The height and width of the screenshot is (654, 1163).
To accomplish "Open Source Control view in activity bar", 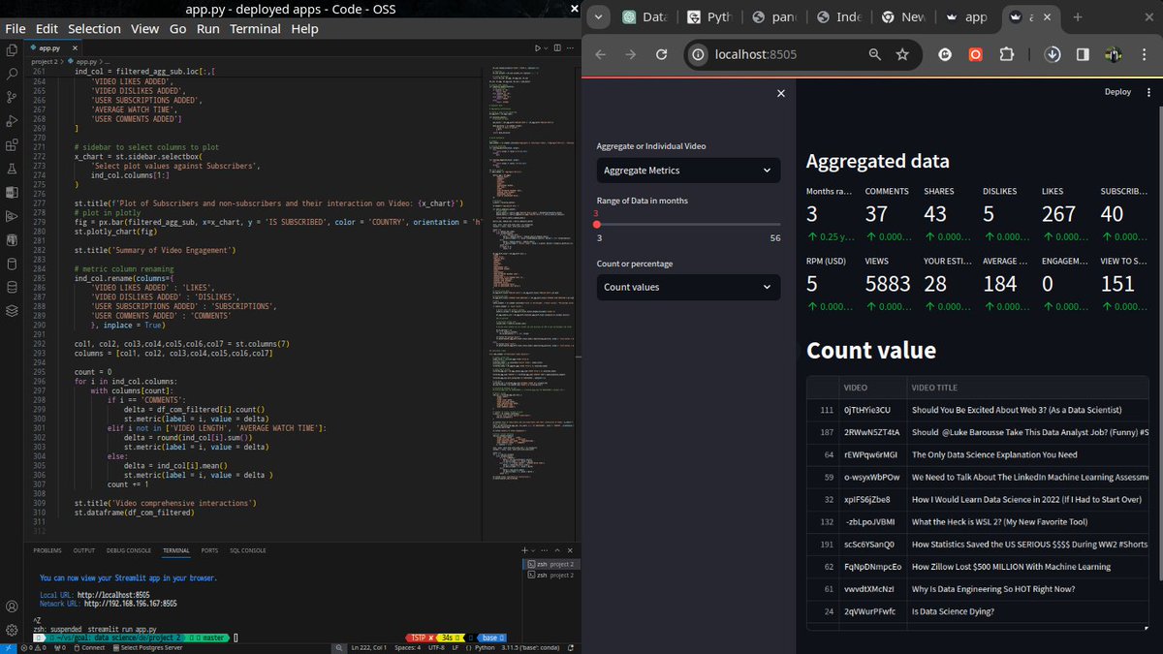I will point(12,97).
